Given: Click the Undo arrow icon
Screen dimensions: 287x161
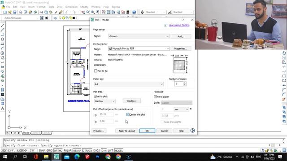Looking at the screenshot, I should [x=67, y=12].
